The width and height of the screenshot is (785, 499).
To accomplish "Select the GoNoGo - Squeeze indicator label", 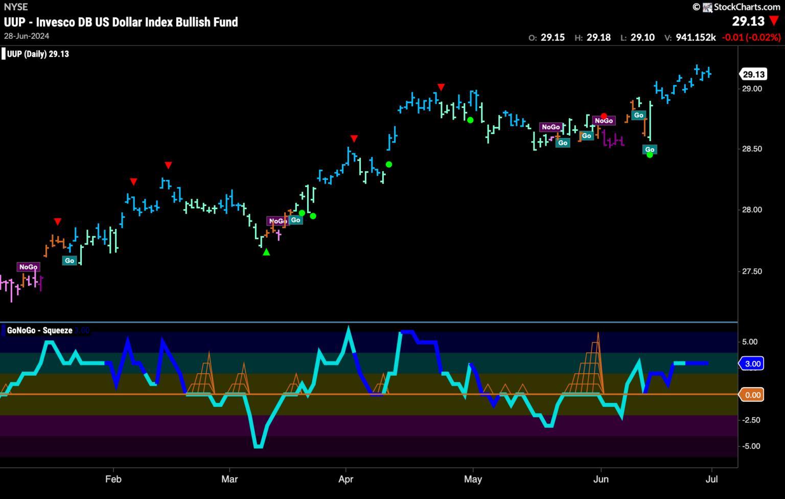I will coord(39,331).
